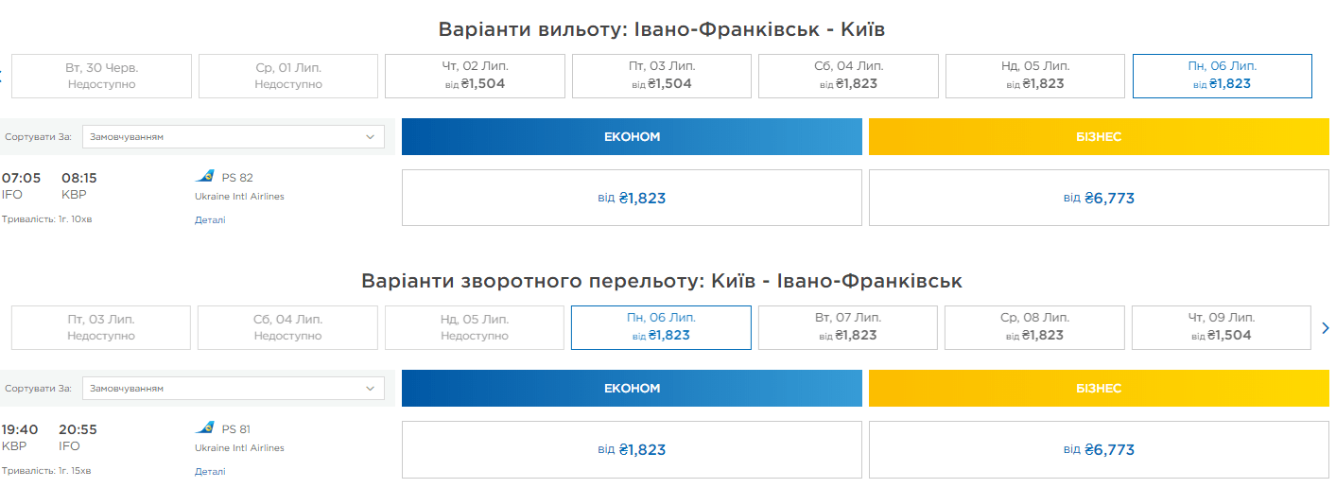The width and height of the screenshot is (1336, 488).
Task: Open details link for flight PS 81
Action: (210, 471)
